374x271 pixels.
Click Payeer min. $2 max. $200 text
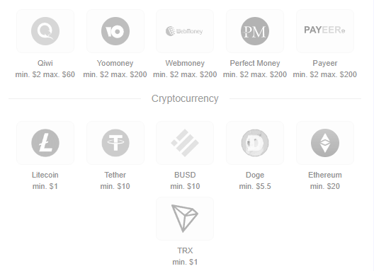point(325,74)
